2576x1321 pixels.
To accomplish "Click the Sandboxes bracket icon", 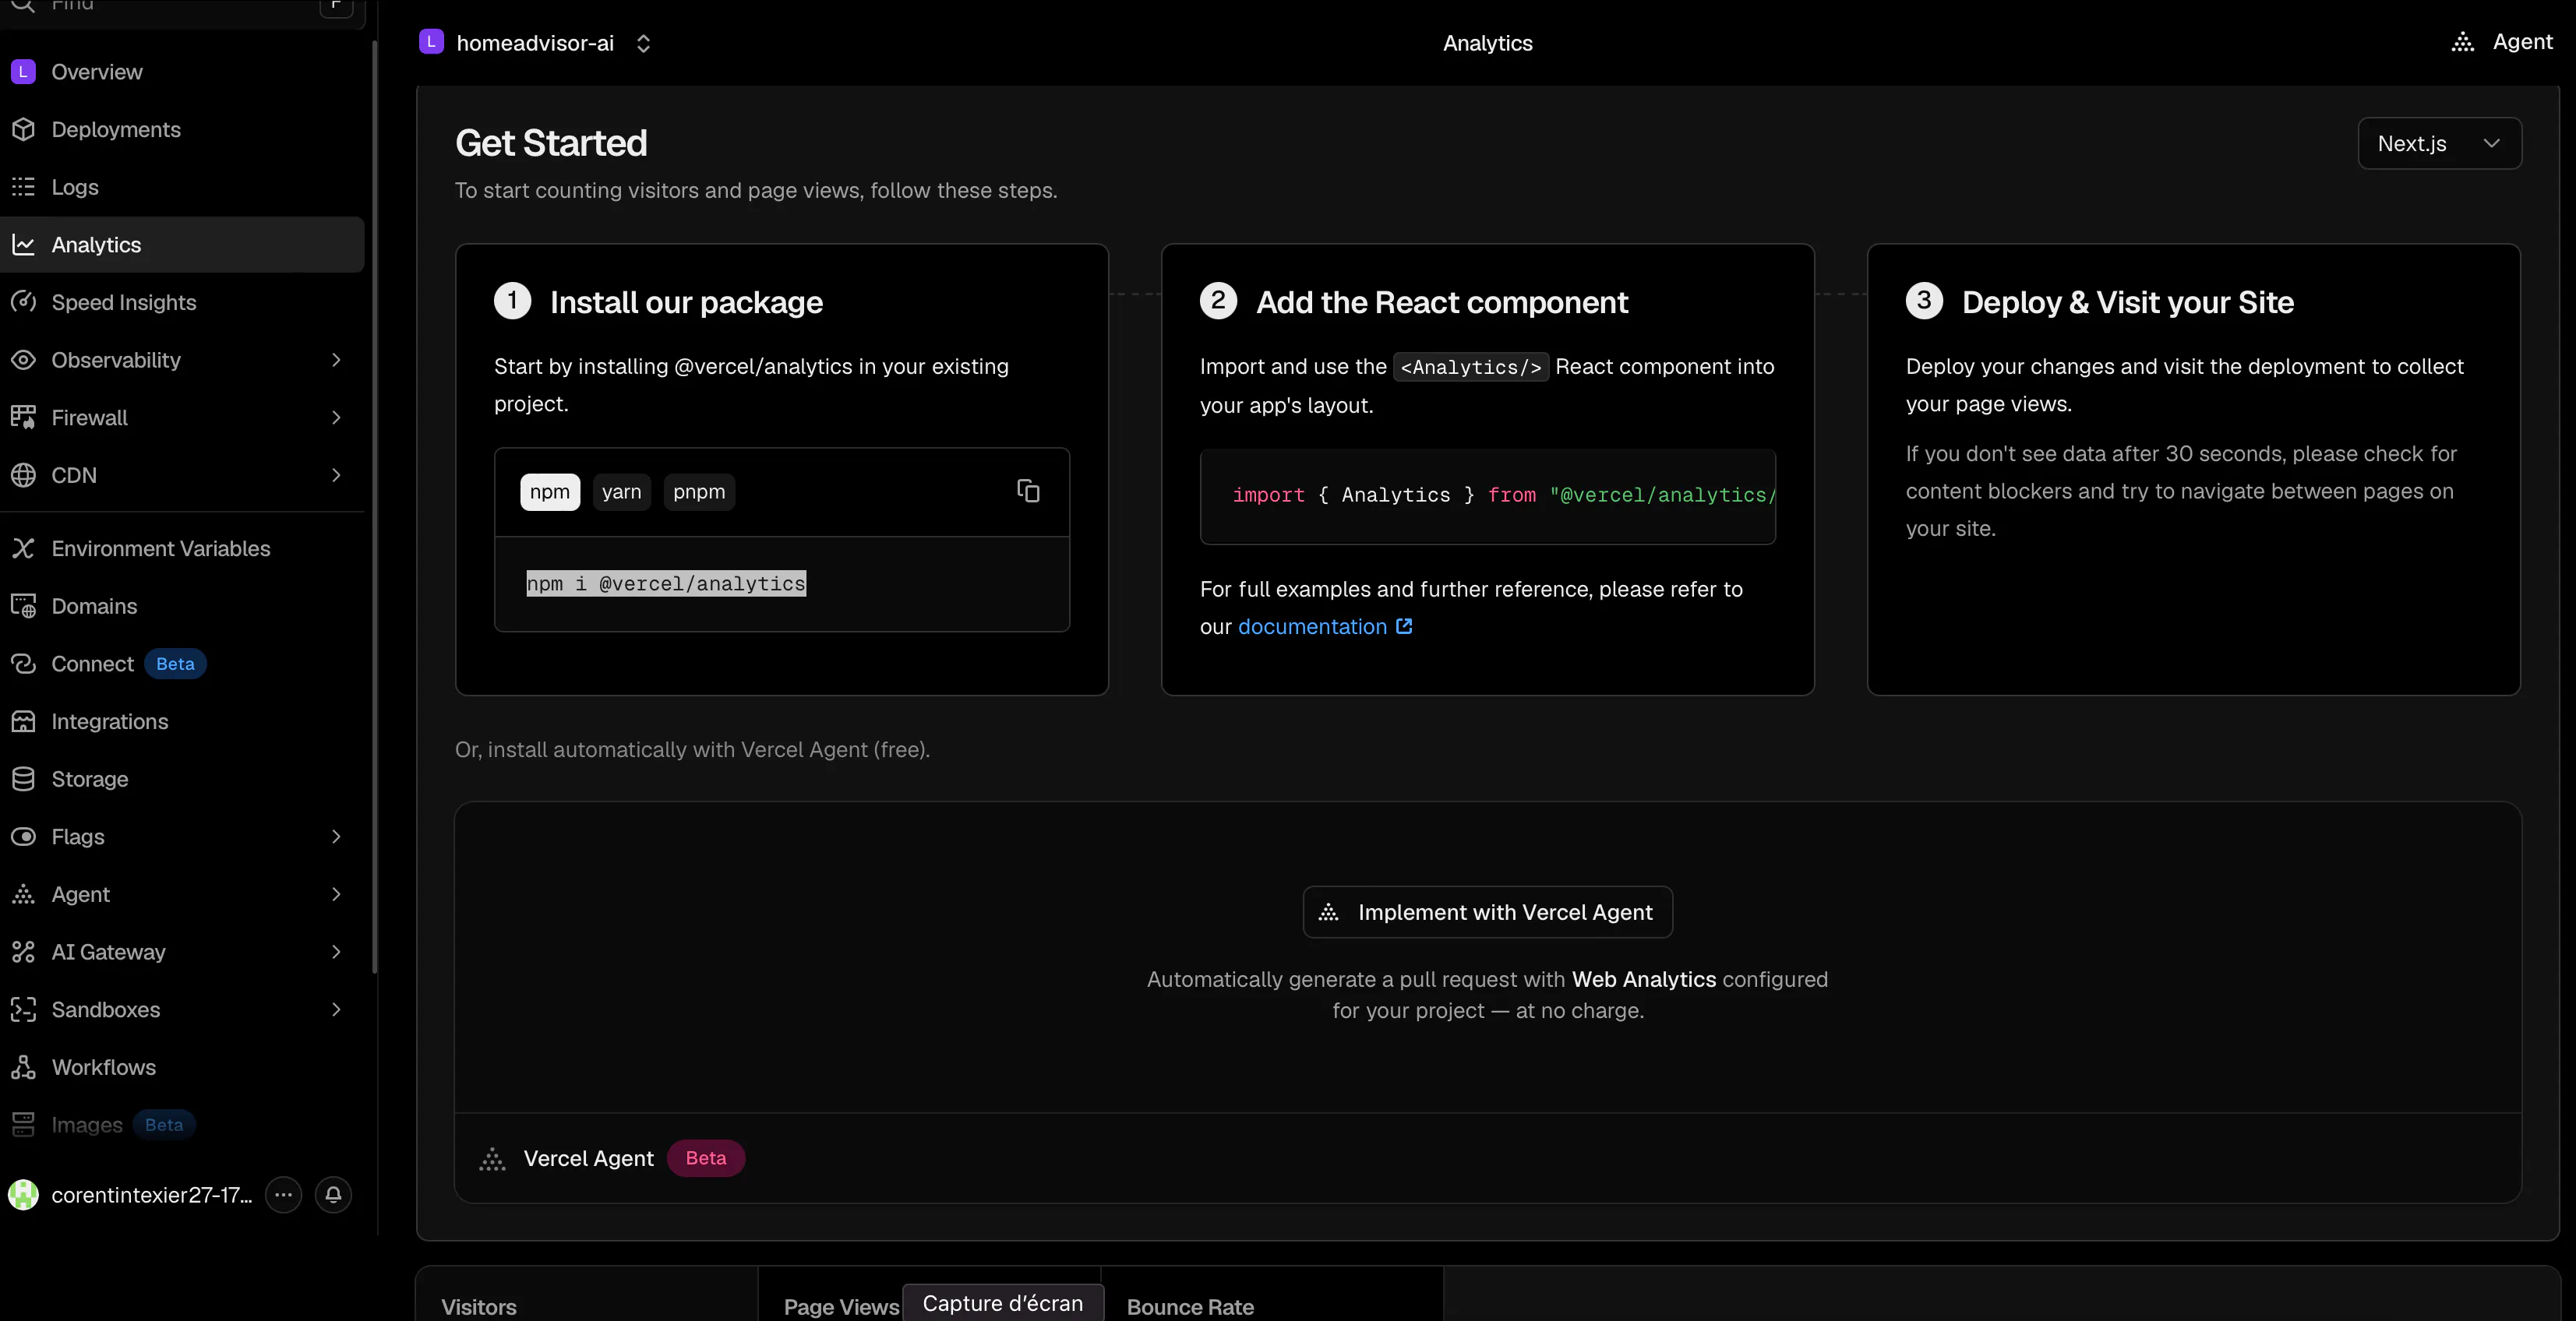I will coord(23,1009).
